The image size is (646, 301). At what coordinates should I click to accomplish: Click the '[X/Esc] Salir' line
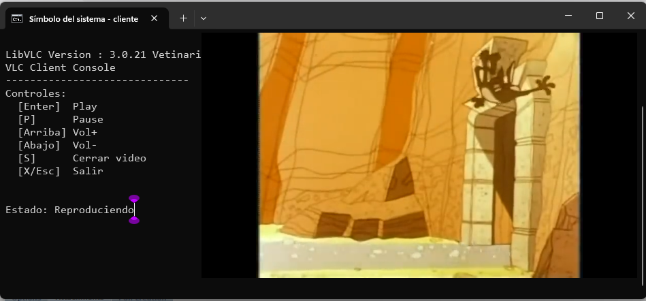point(60,171)
